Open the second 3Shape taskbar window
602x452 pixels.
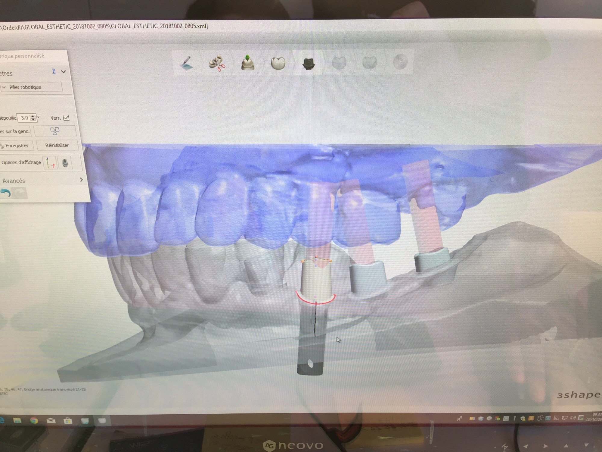pos(102,420)
